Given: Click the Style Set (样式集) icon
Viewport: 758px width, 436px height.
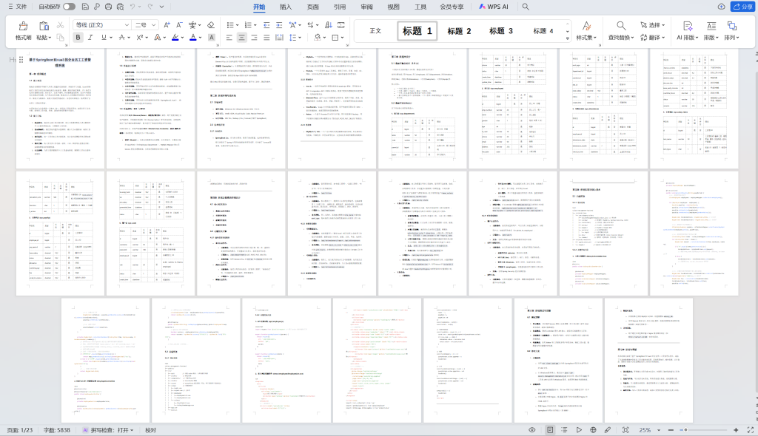Looking at the screenshot, I should click(586, 26).
